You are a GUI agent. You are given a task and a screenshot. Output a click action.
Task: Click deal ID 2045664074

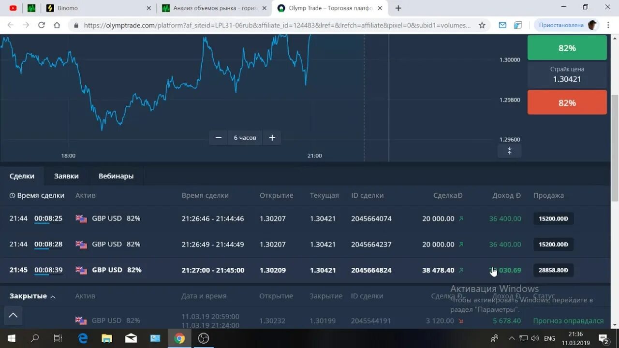coord(371,218)
